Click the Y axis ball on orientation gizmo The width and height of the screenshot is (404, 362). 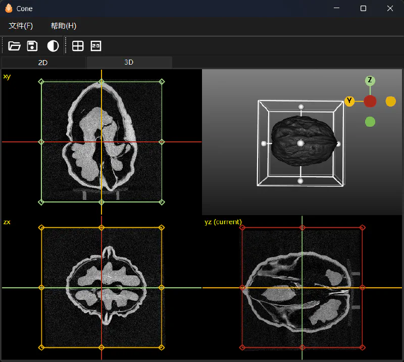click(x=349, y=101)
